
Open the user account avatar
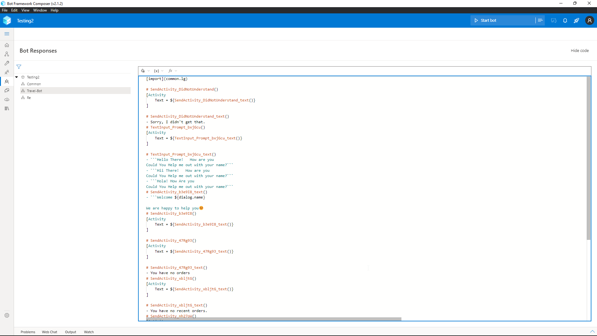point(590,21)
